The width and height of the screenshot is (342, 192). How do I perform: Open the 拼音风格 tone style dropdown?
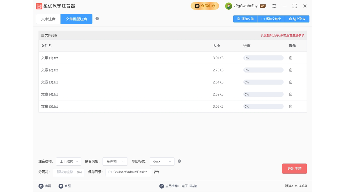[115, 161]
